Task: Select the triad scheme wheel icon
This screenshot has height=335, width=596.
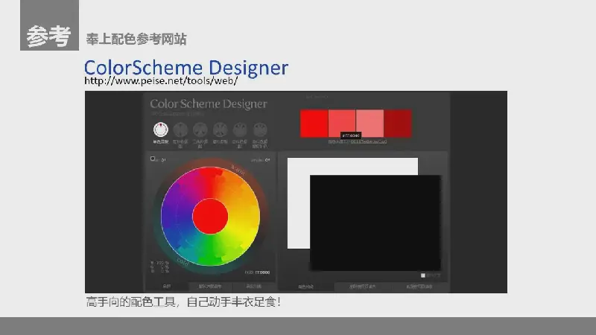Action: [200, 130]
